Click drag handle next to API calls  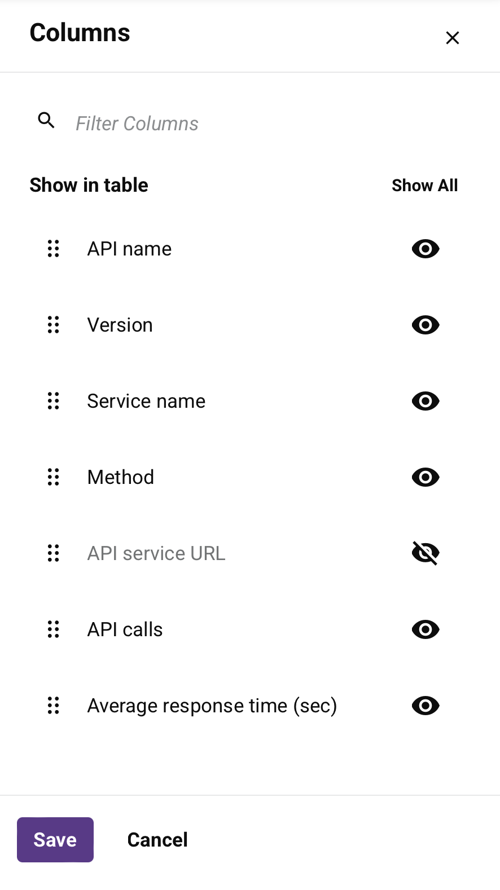point(54,629)
